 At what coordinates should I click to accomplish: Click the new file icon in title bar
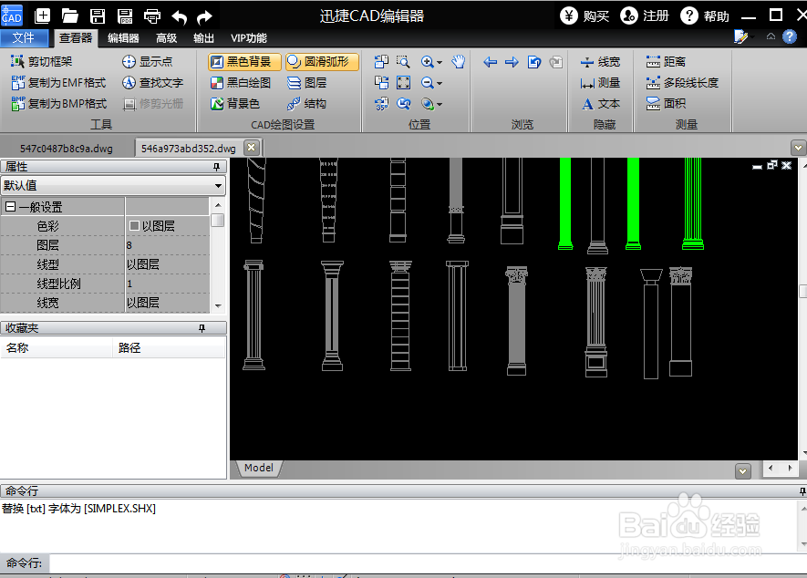42,16
